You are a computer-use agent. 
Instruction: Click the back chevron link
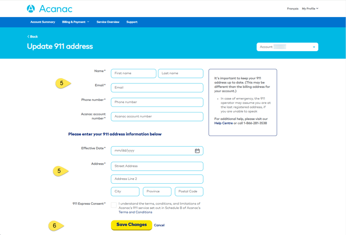(32, 37)
